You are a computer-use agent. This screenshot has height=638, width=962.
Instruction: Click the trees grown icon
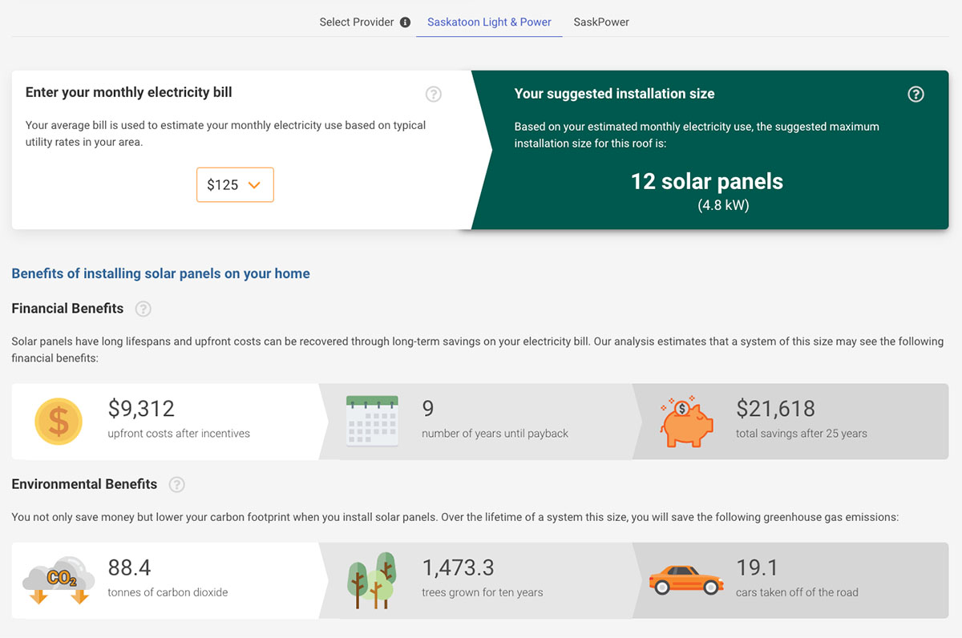point(372,579)
